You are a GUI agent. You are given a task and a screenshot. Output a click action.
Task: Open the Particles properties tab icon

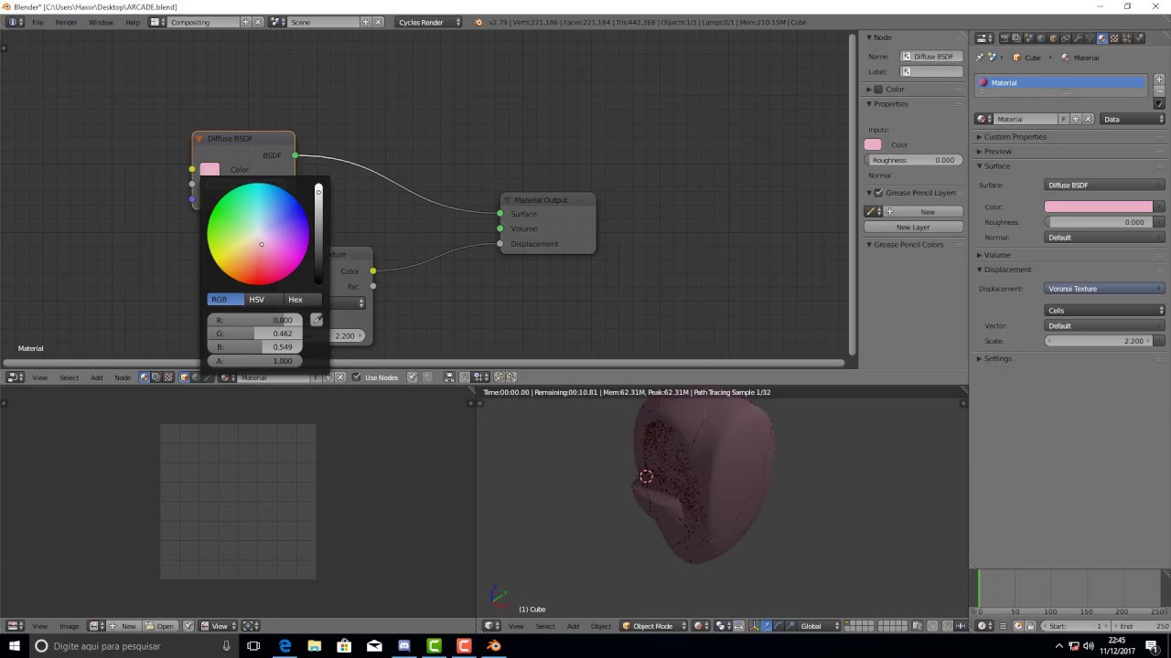click(1126, 38)
